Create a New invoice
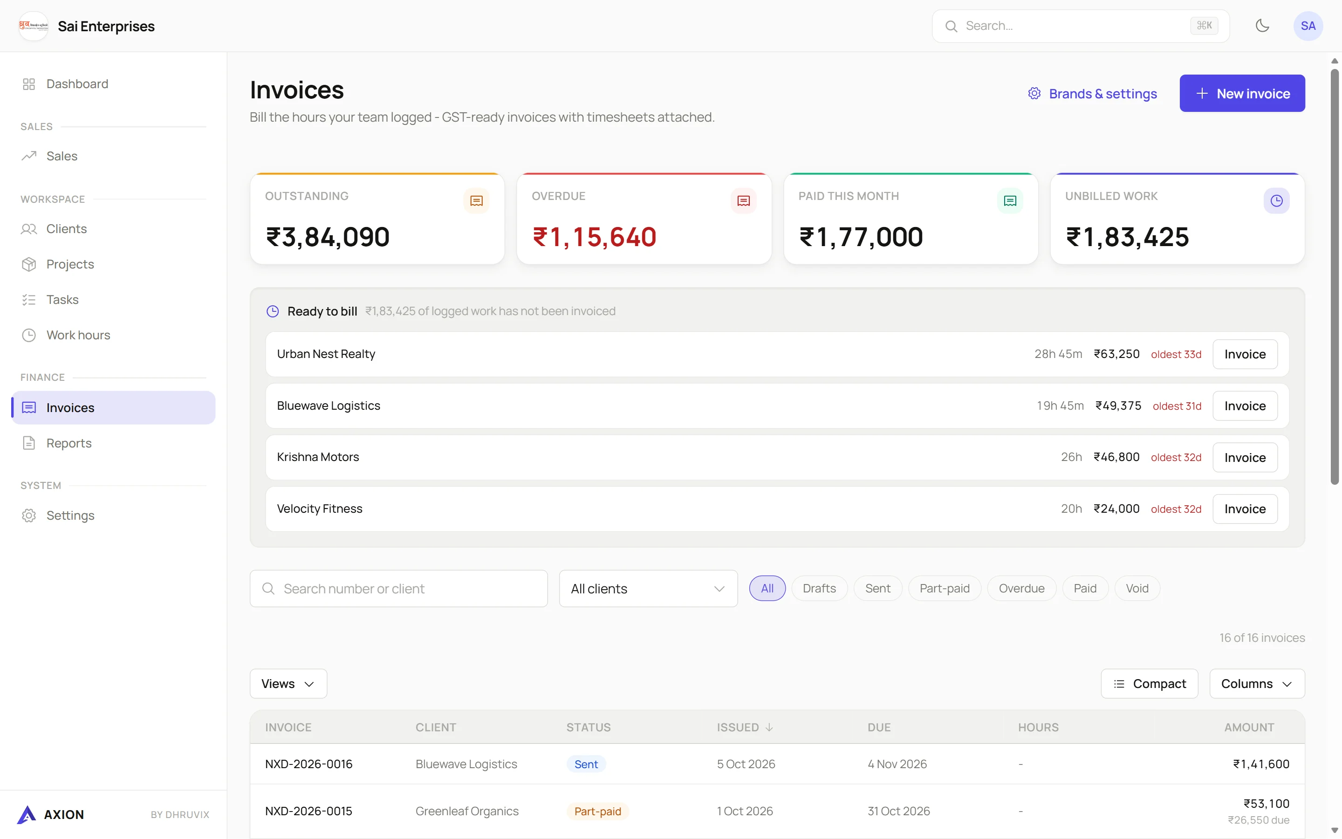 [1242, 93]
